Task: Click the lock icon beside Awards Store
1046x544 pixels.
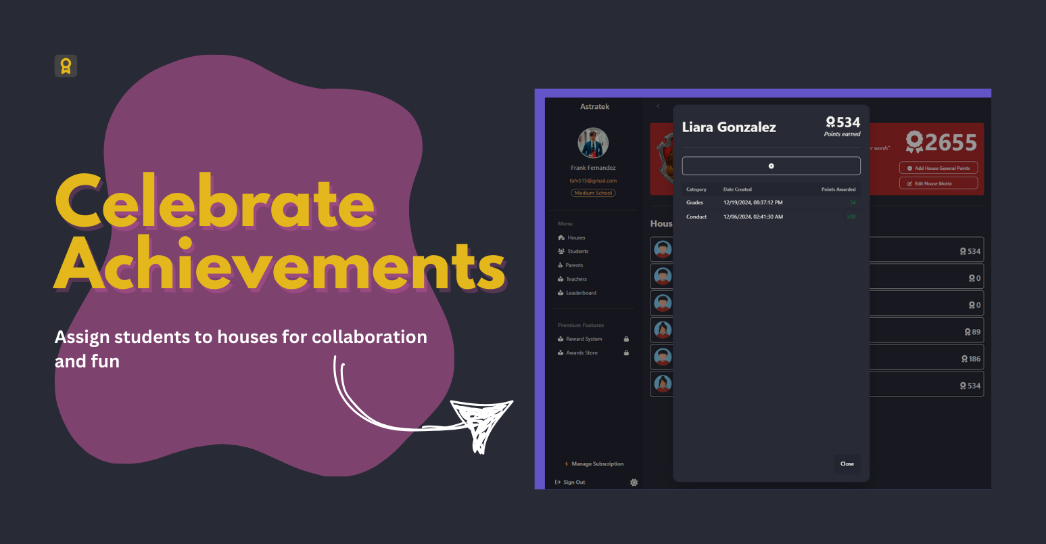Action: 627,353
